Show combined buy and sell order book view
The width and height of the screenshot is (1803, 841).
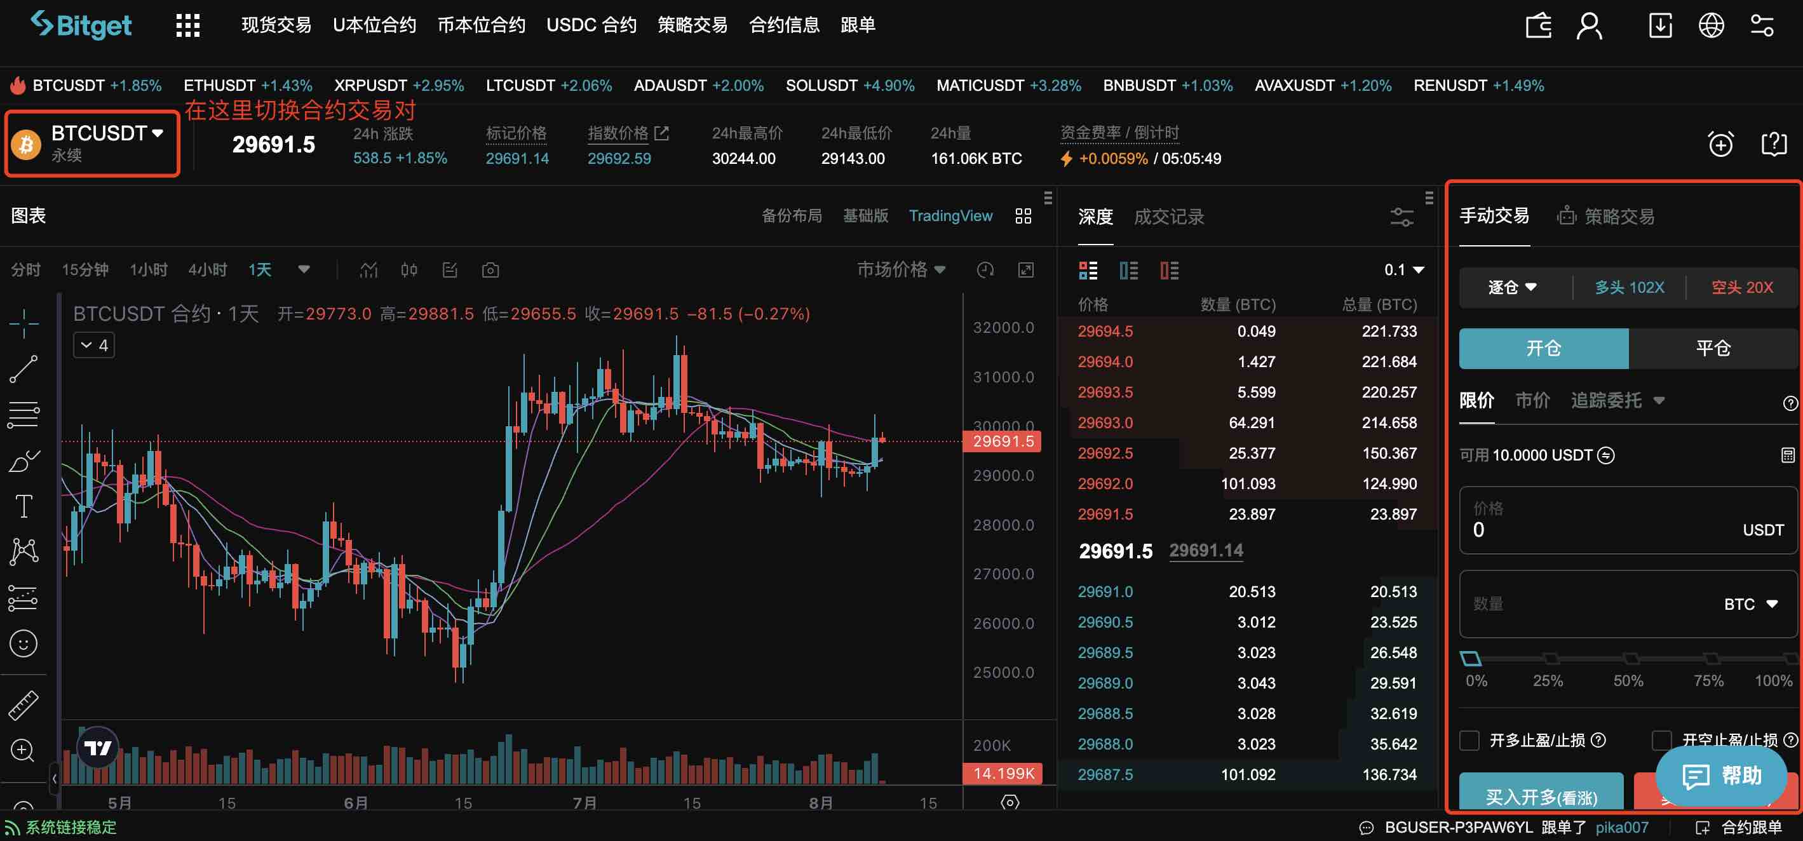1088,270
